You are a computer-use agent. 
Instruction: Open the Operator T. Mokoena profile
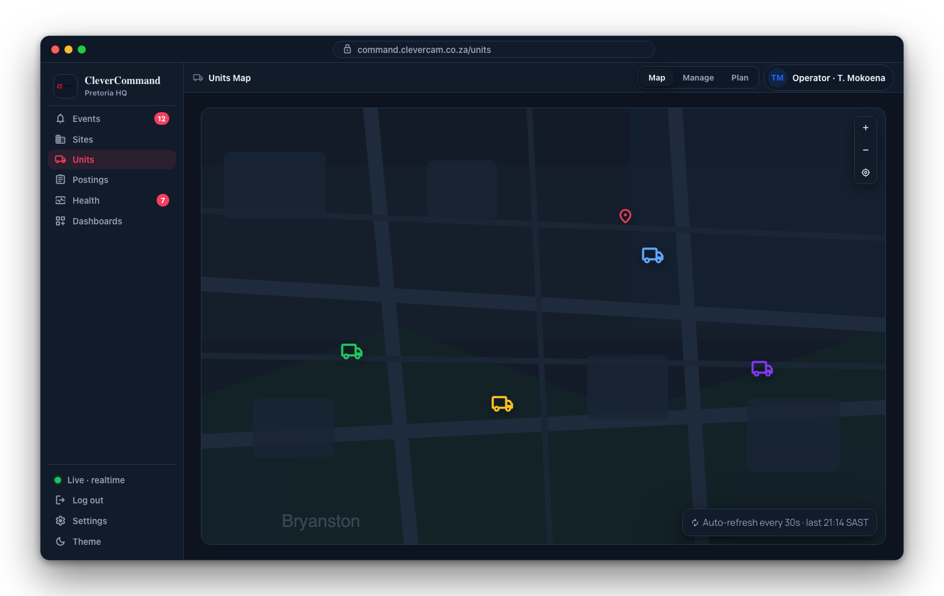829,78
